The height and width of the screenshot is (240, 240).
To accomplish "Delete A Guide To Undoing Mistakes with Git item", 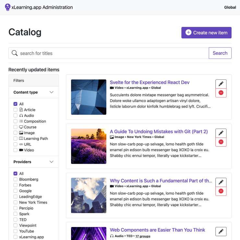I will tap(221, 142).
